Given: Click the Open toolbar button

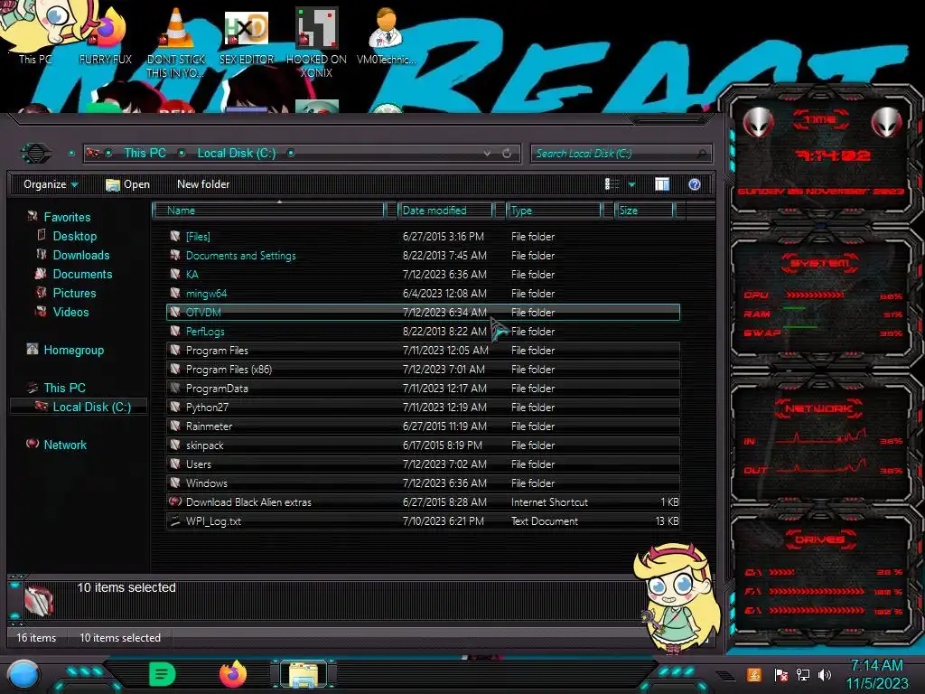Looking at the screenshot, I should [127, 184].
